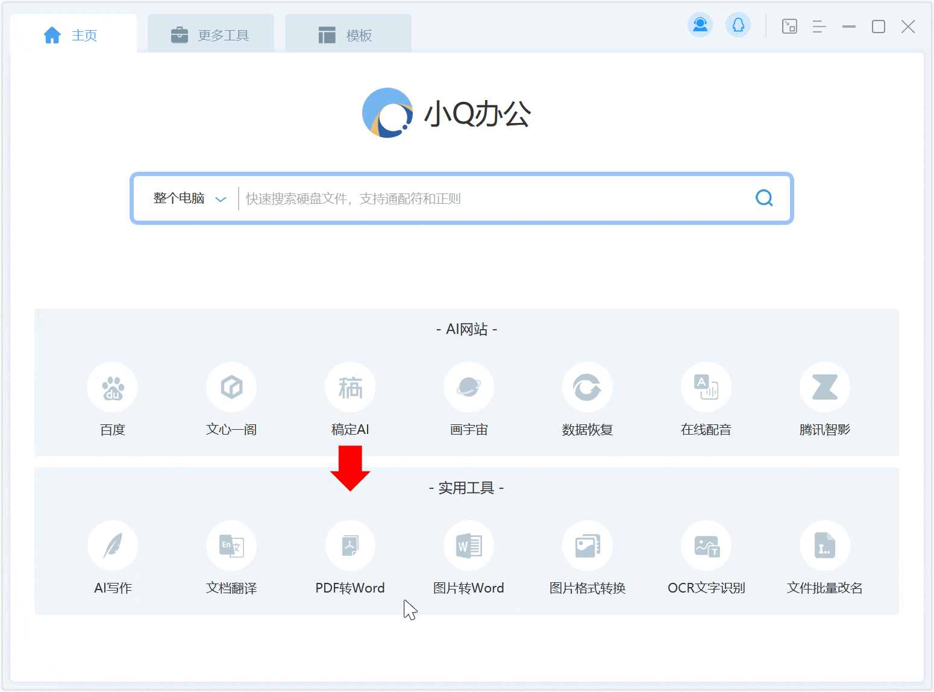Expand the 整个电脑 search scope dropdown

[x=189, y=199]
